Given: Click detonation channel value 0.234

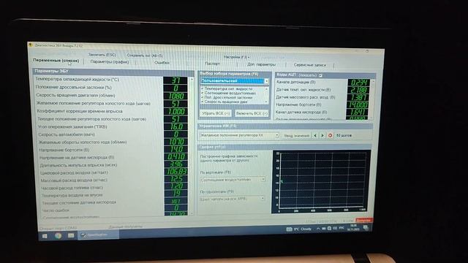Looking at the screenshot, I should tap(358, 83).
